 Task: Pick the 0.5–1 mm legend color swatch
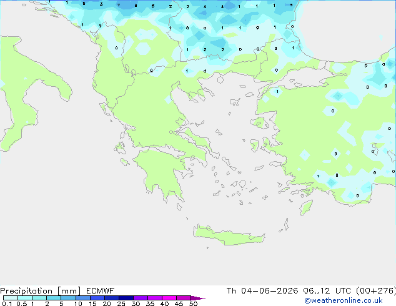click(x=25, y=298)
